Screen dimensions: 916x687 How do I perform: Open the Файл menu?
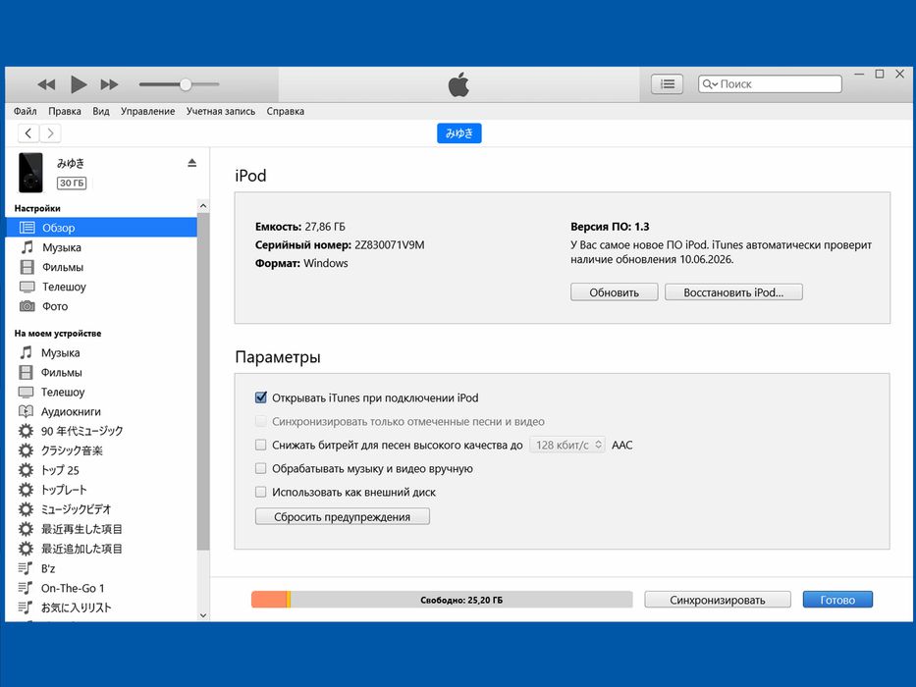(26, 111)
